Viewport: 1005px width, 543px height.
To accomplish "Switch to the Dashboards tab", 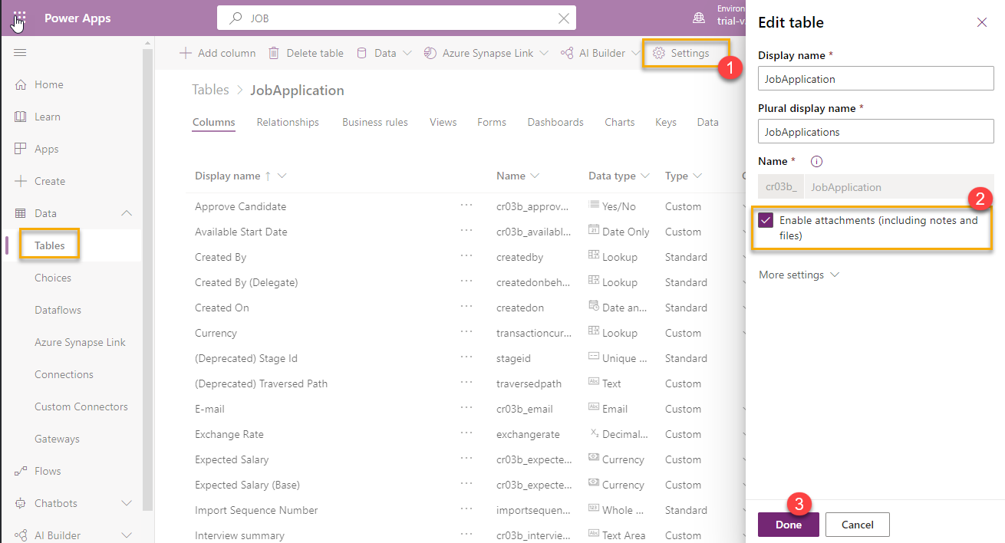I will coord(555,122).
